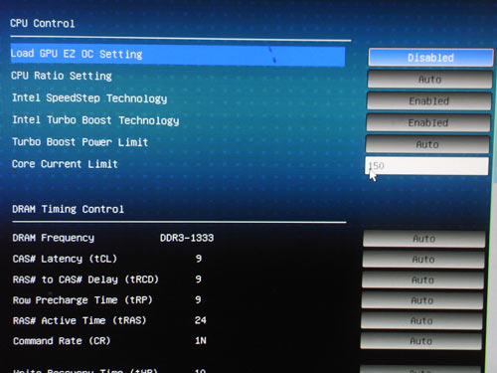Image resolution: width=497 pixels, height=373 pixels.
Task: Select the Command Rate (CR) row label
Action: [x=62, y=341]
